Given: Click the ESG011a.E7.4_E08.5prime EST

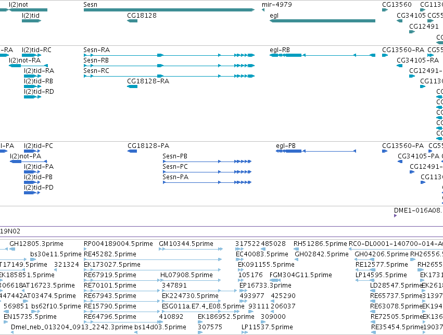Looking at the screenshot, I should (201, 312).
